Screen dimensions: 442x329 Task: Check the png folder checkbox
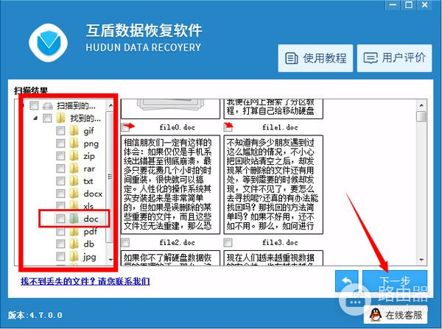pos(60,144)
